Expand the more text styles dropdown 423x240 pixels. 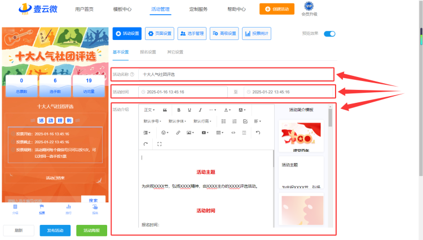[213, 110]
